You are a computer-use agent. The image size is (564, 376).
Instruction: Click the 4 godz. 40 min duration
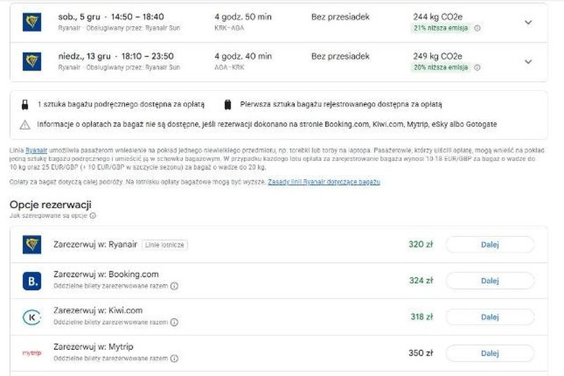243,56
